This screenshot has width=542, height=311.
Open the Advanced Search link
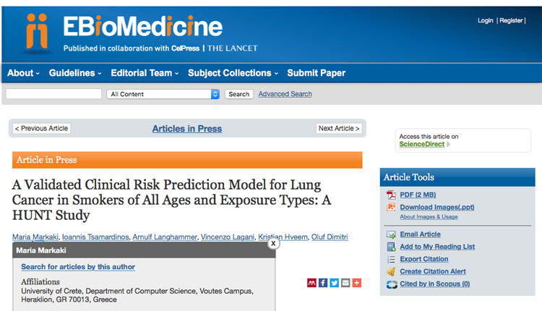285,94
